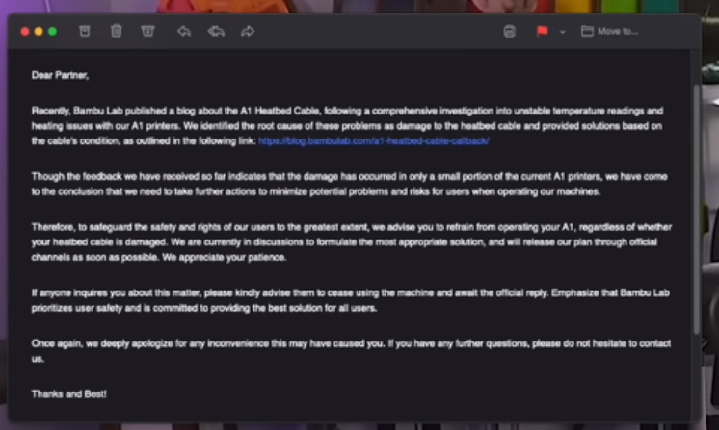Archive the email using the archive icon
The width and height of the screenshot is (719, 430).
(x=85, y=31)
